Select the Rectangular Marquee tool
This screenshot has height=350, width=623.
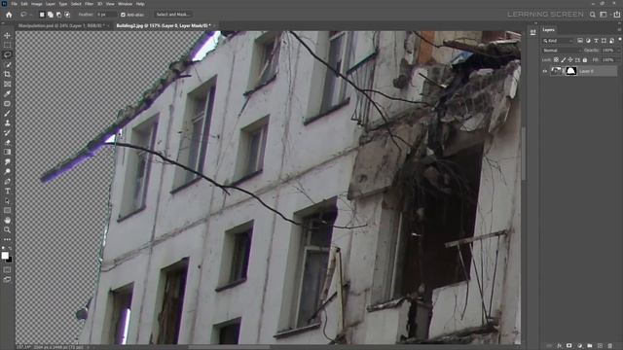7,45
